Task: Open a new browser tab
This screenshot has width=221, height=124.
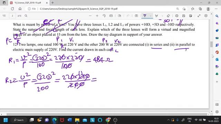Action: pos(52,3)
